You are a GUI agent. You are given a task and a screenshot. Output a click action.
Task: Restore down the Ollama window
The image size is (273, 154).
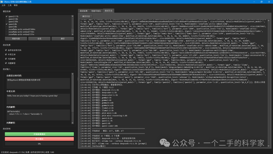coord(262,2)
